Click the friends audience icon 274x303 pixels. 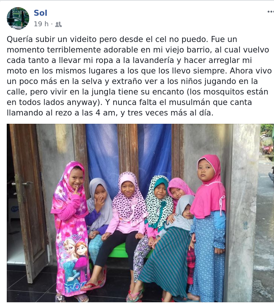58,24
